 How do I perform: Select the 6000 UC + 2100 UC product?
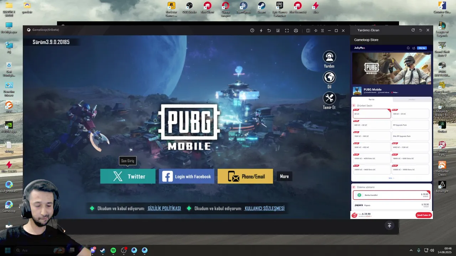tap(410, 147)
